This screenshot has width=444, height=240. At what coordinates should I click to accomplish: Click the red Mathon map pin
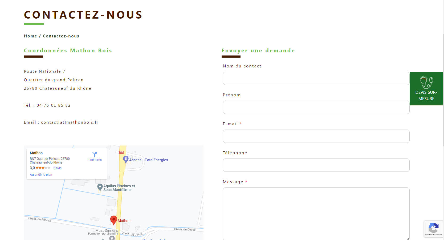coord(114,220)
